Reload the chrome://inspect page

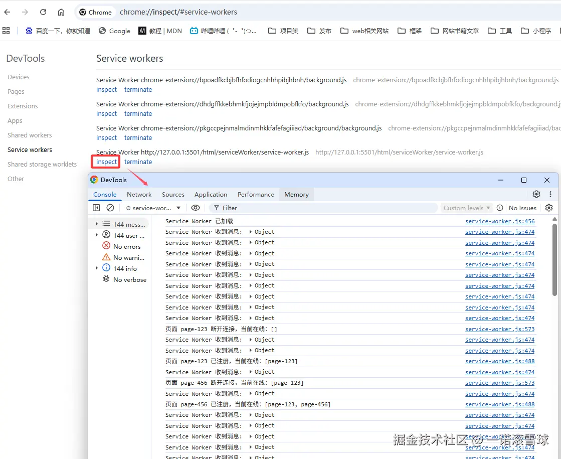[43, 12]
